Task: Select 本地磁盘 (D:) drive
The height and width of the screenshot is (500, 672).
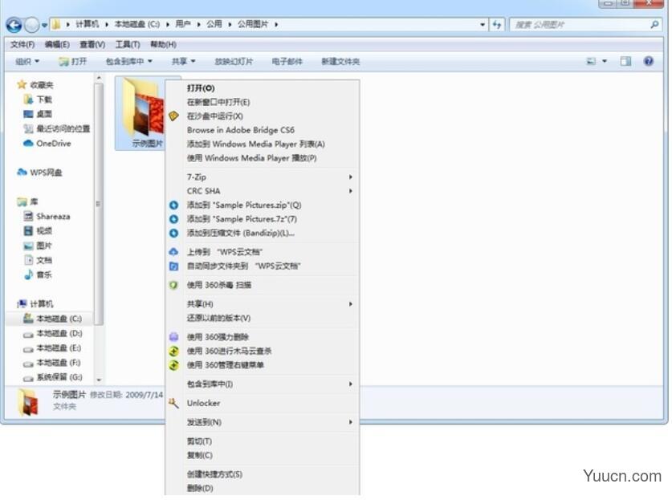Action: (x=52, y=333)
